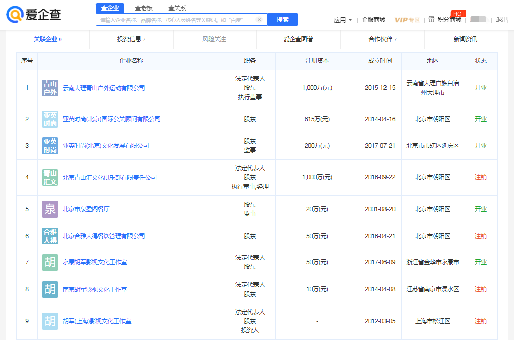Viewport: 514px width, 340px height.
Task: Select the 新闻资讯 tab
Action: [465, 39]
